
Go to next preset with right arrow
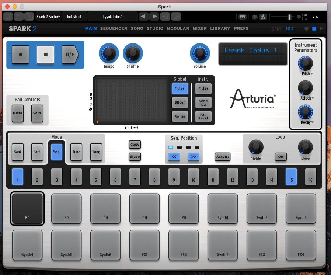[x=154, y=17]
